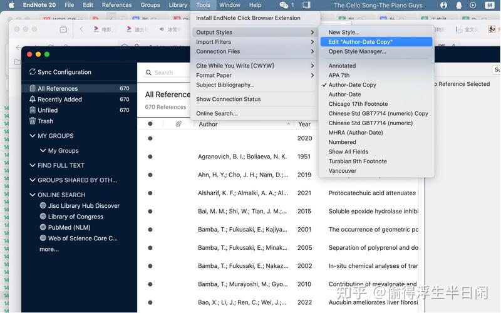Toggle read-status dot for Ahn reference
Image resolution: width=501 pixels, height=313 pixels.
pos(150,175)
